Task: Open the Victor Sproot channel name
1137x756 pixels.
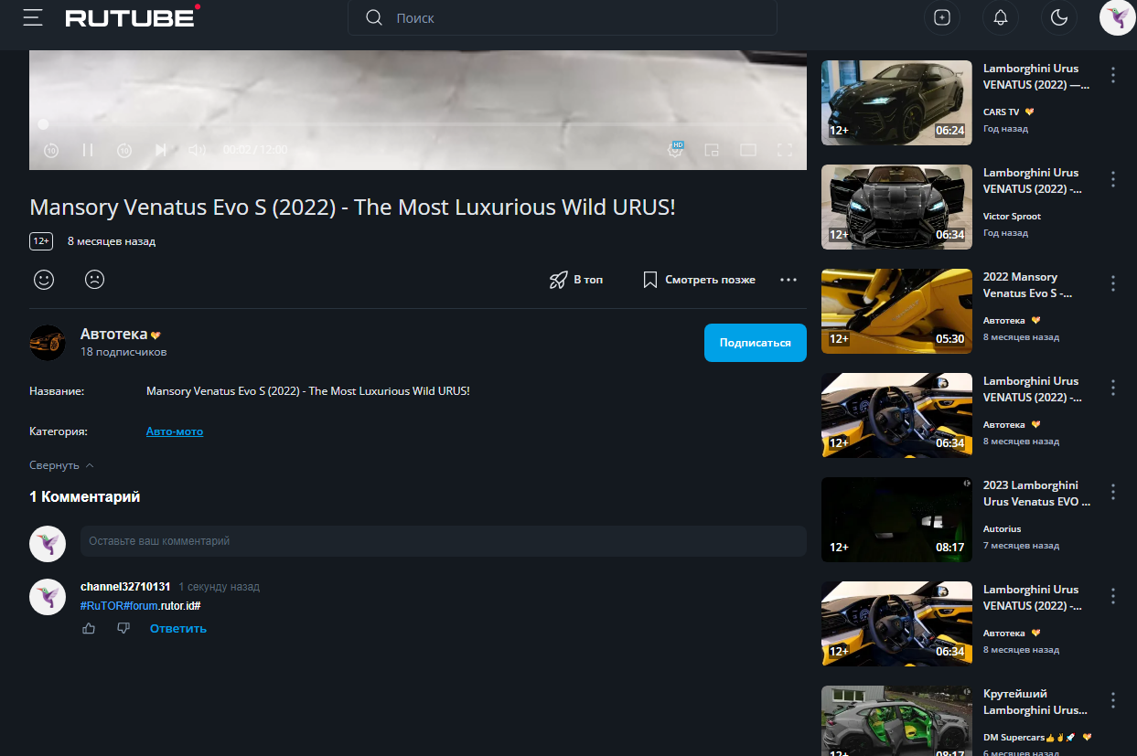Action: [1012, 217]
